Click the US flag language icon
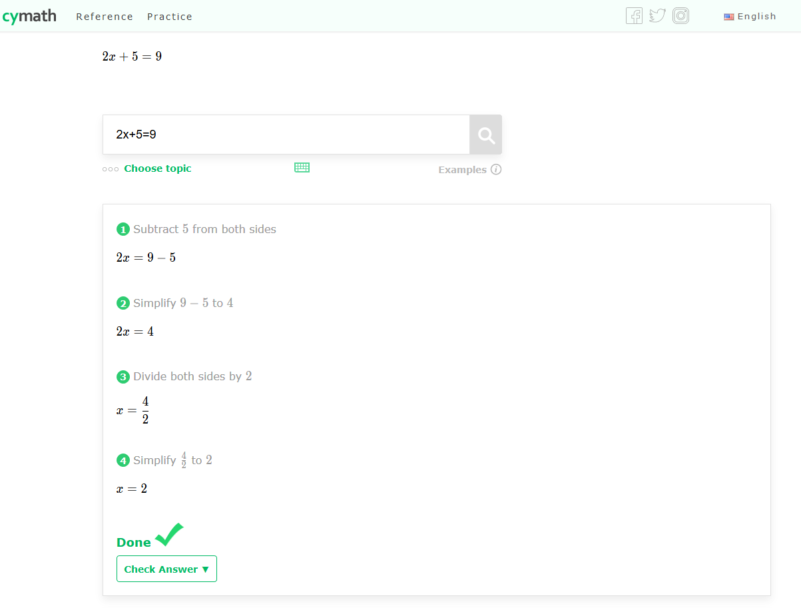This screenshot has height=608, width=801. [729, 17]
